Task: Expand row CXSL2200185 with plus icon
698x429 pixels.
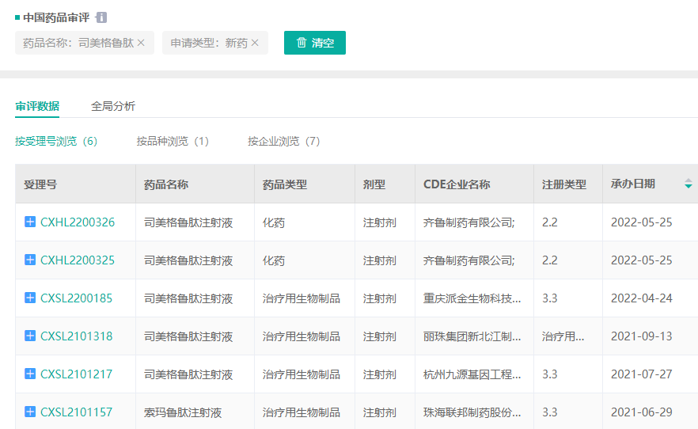Action: click(x=30, y=298)
